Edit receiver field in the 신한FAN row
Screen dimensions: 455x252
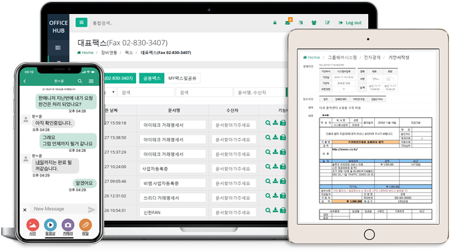click(x=234, y=212)
